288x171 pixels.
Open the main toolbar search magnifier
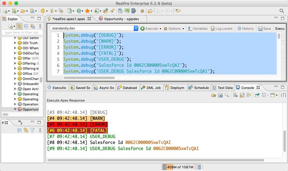(x=282, y=11)
